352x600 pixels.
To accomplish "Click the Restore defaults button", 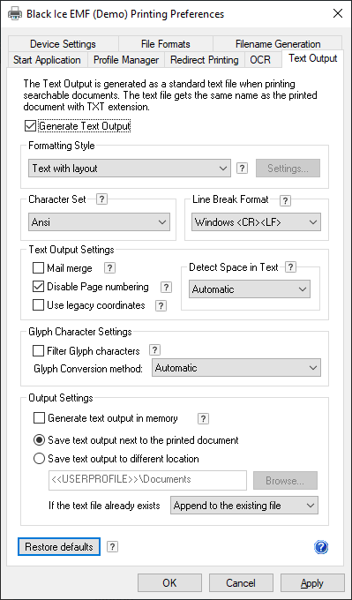I will pyautogui.click(x=59, y=547).
